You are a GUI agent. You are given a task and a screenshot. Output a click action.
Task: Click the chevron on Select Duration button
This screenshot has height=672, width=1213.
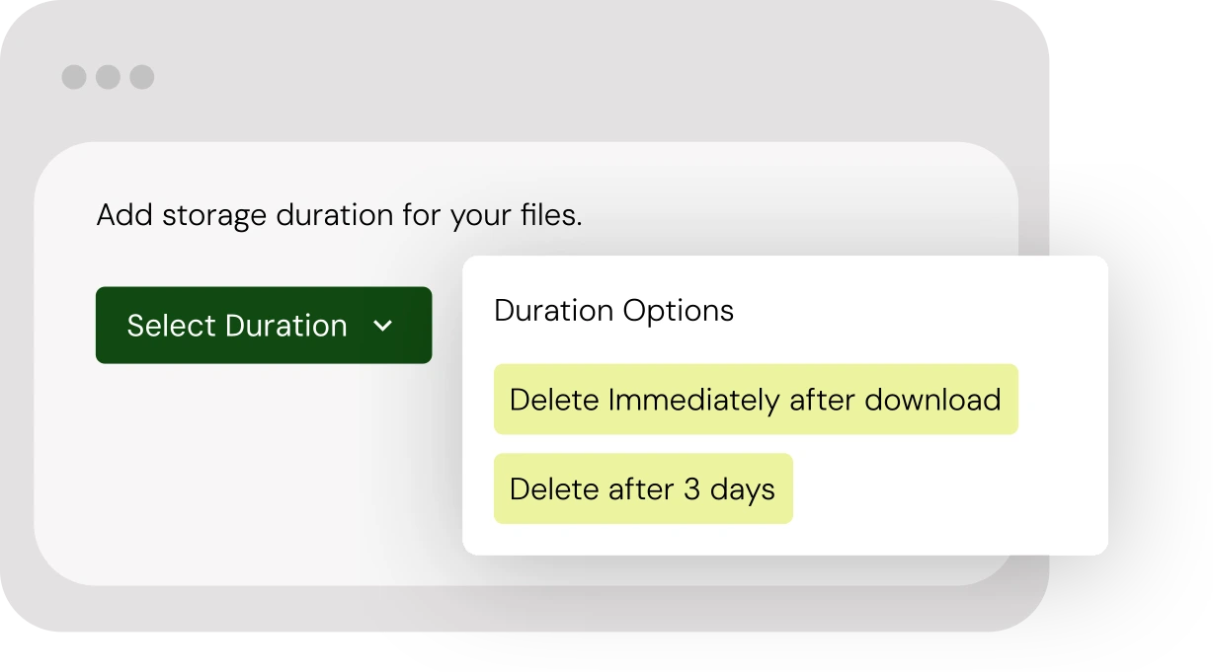pos(384,326)
